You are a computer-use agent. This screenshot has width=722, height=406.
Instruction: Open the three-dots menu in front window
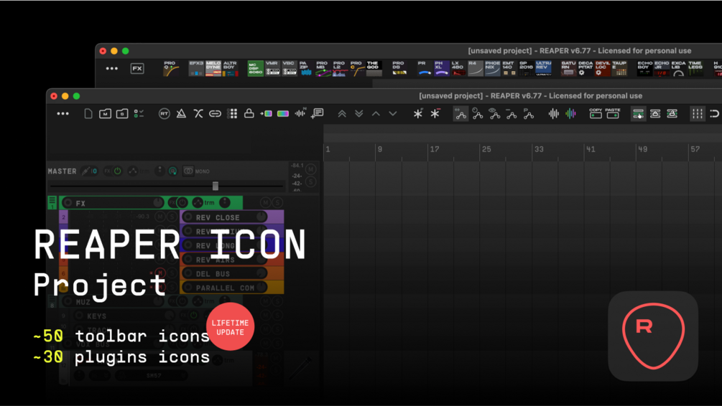pos(63,113)
